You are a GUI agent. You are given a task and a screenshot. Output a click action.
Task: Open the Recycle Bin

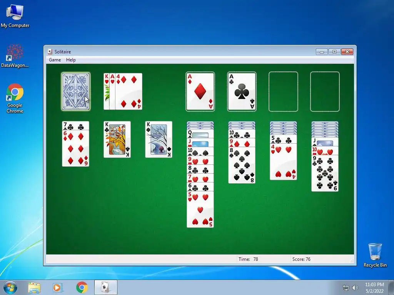[375, 255]
